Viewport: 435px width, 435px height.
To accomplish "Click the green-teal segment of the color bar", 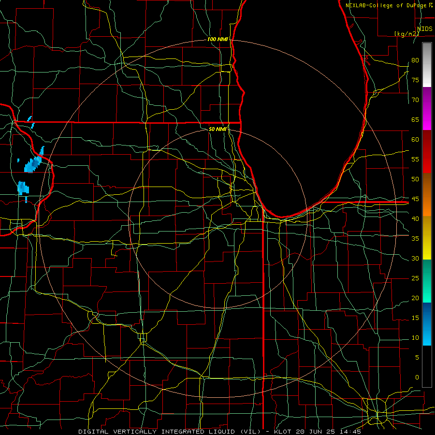I will pyautogui.click(x=427, y=281).
